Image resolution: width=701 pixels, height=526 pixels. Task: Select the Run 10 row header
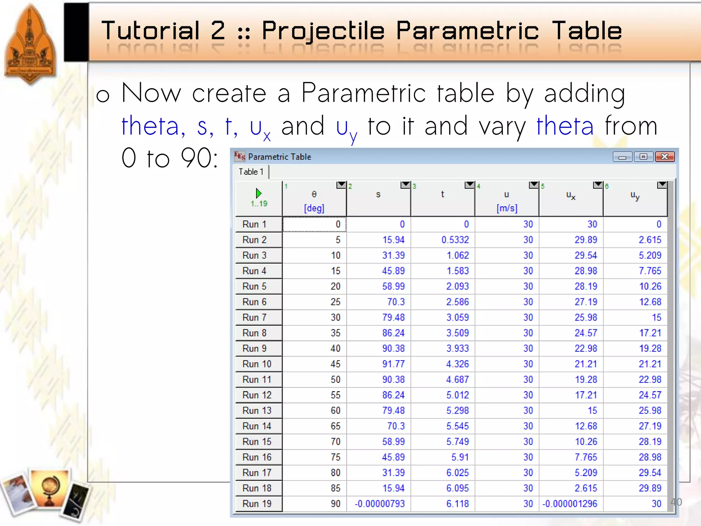click(259, 364)
